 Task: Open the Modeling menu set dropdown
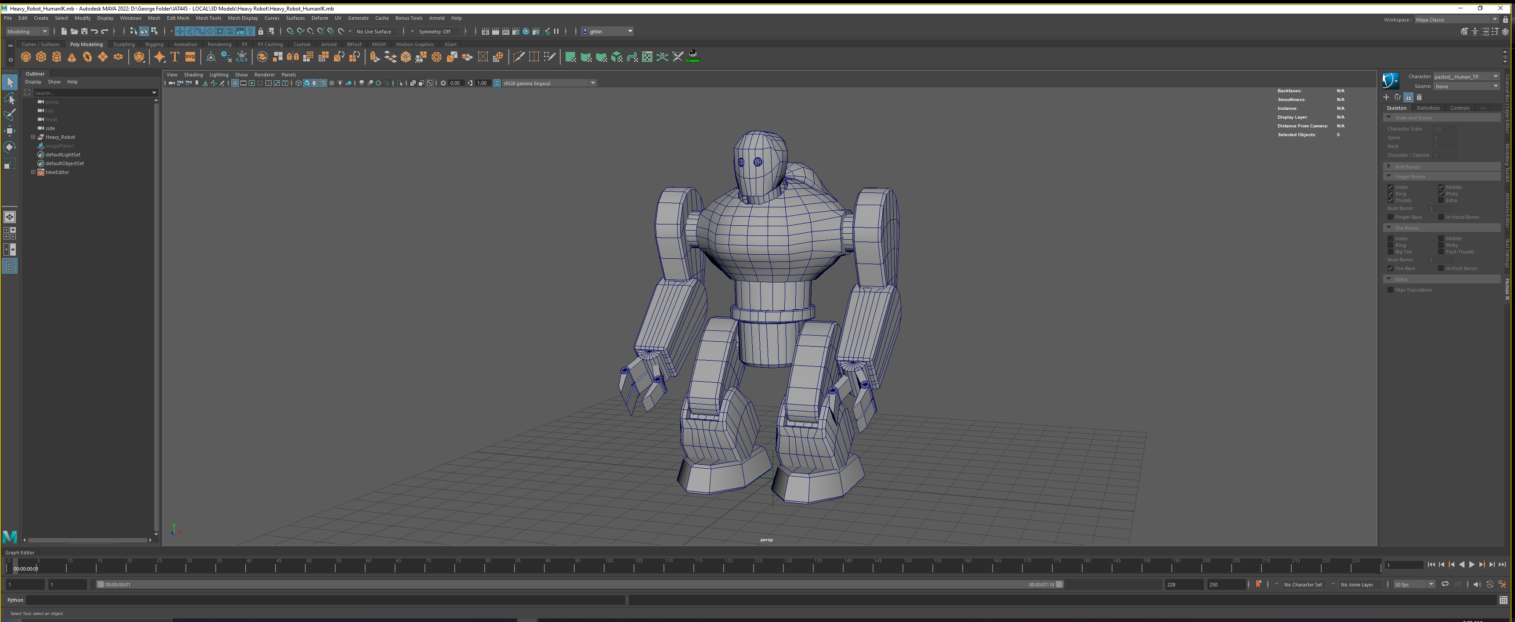tap(27, 31)
